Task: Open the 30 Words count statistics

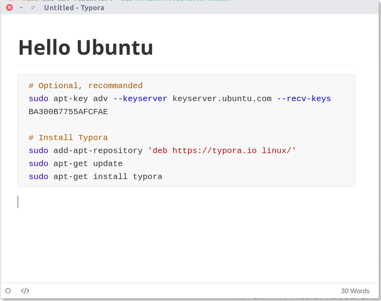Action: [355, 291]
